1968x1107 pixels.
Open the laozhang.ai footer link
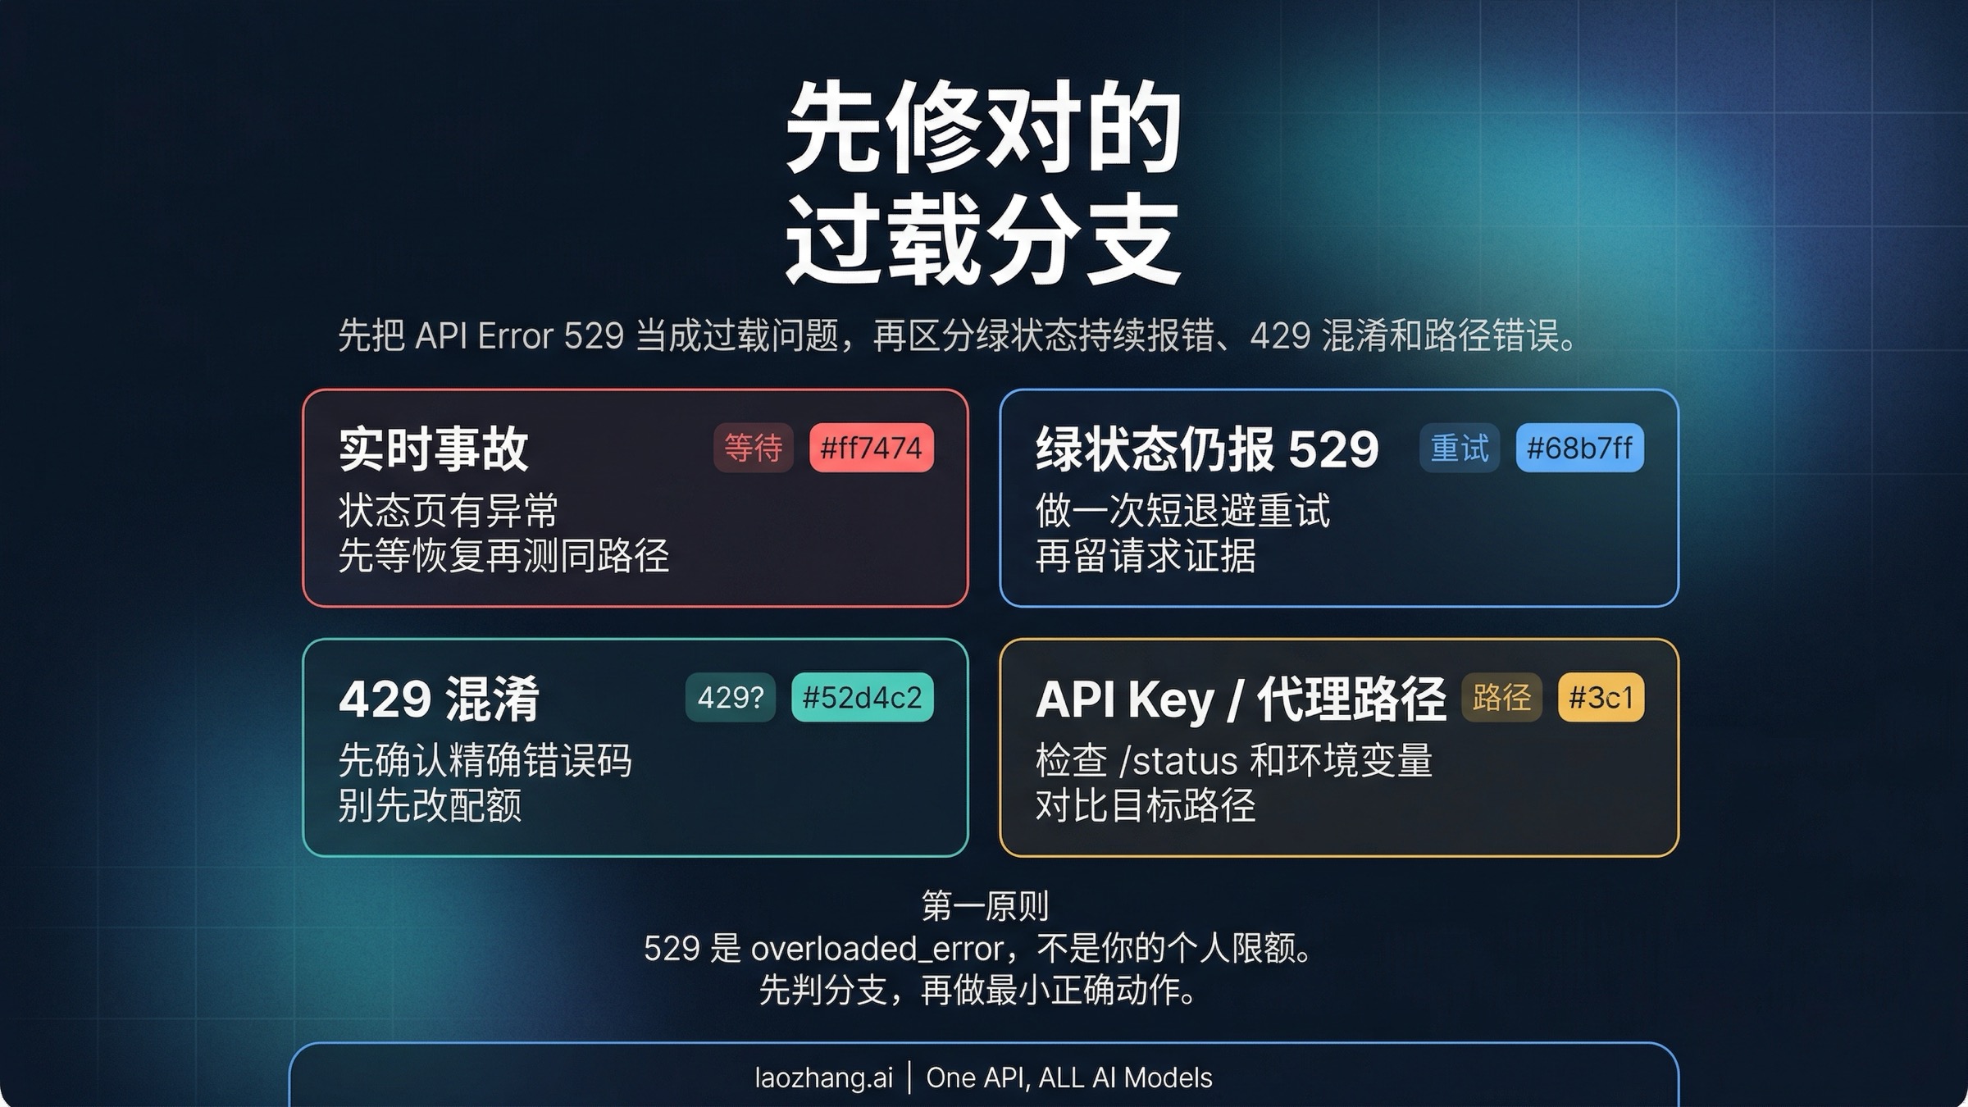(x=823, y=1077)
